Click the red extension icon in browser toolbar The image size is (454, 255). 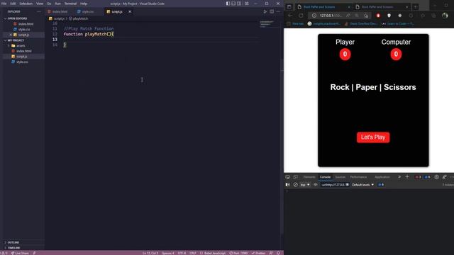[x=378, y=16]
